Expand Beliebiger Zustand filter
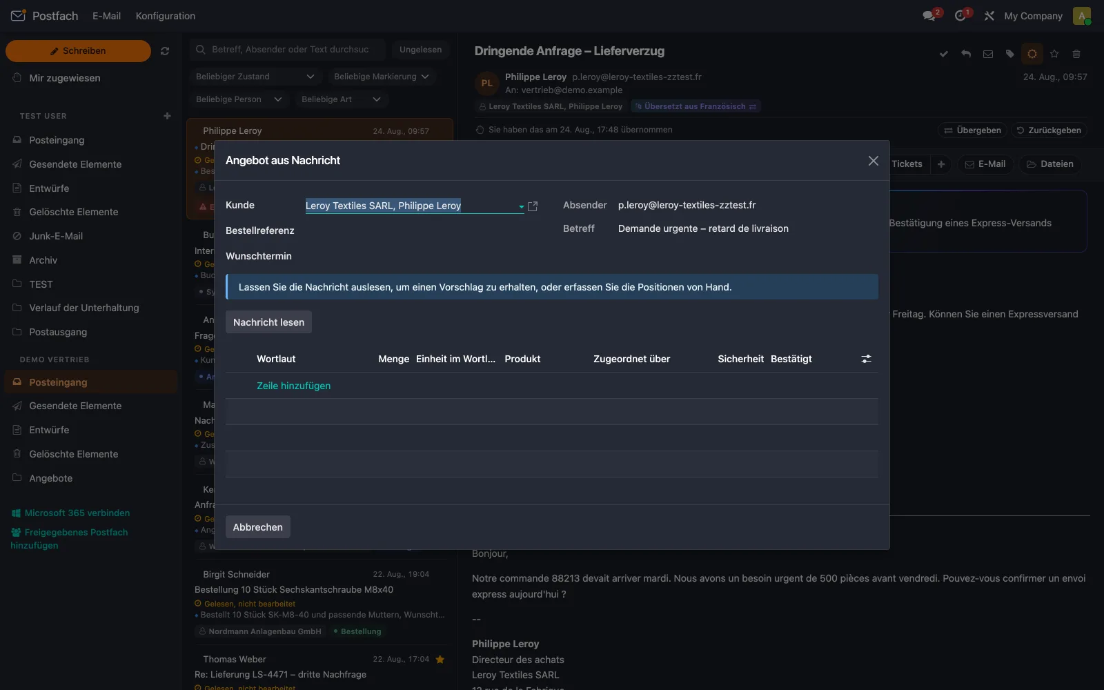The height and width of the screenshot is (690, 1104). (255, 77)
